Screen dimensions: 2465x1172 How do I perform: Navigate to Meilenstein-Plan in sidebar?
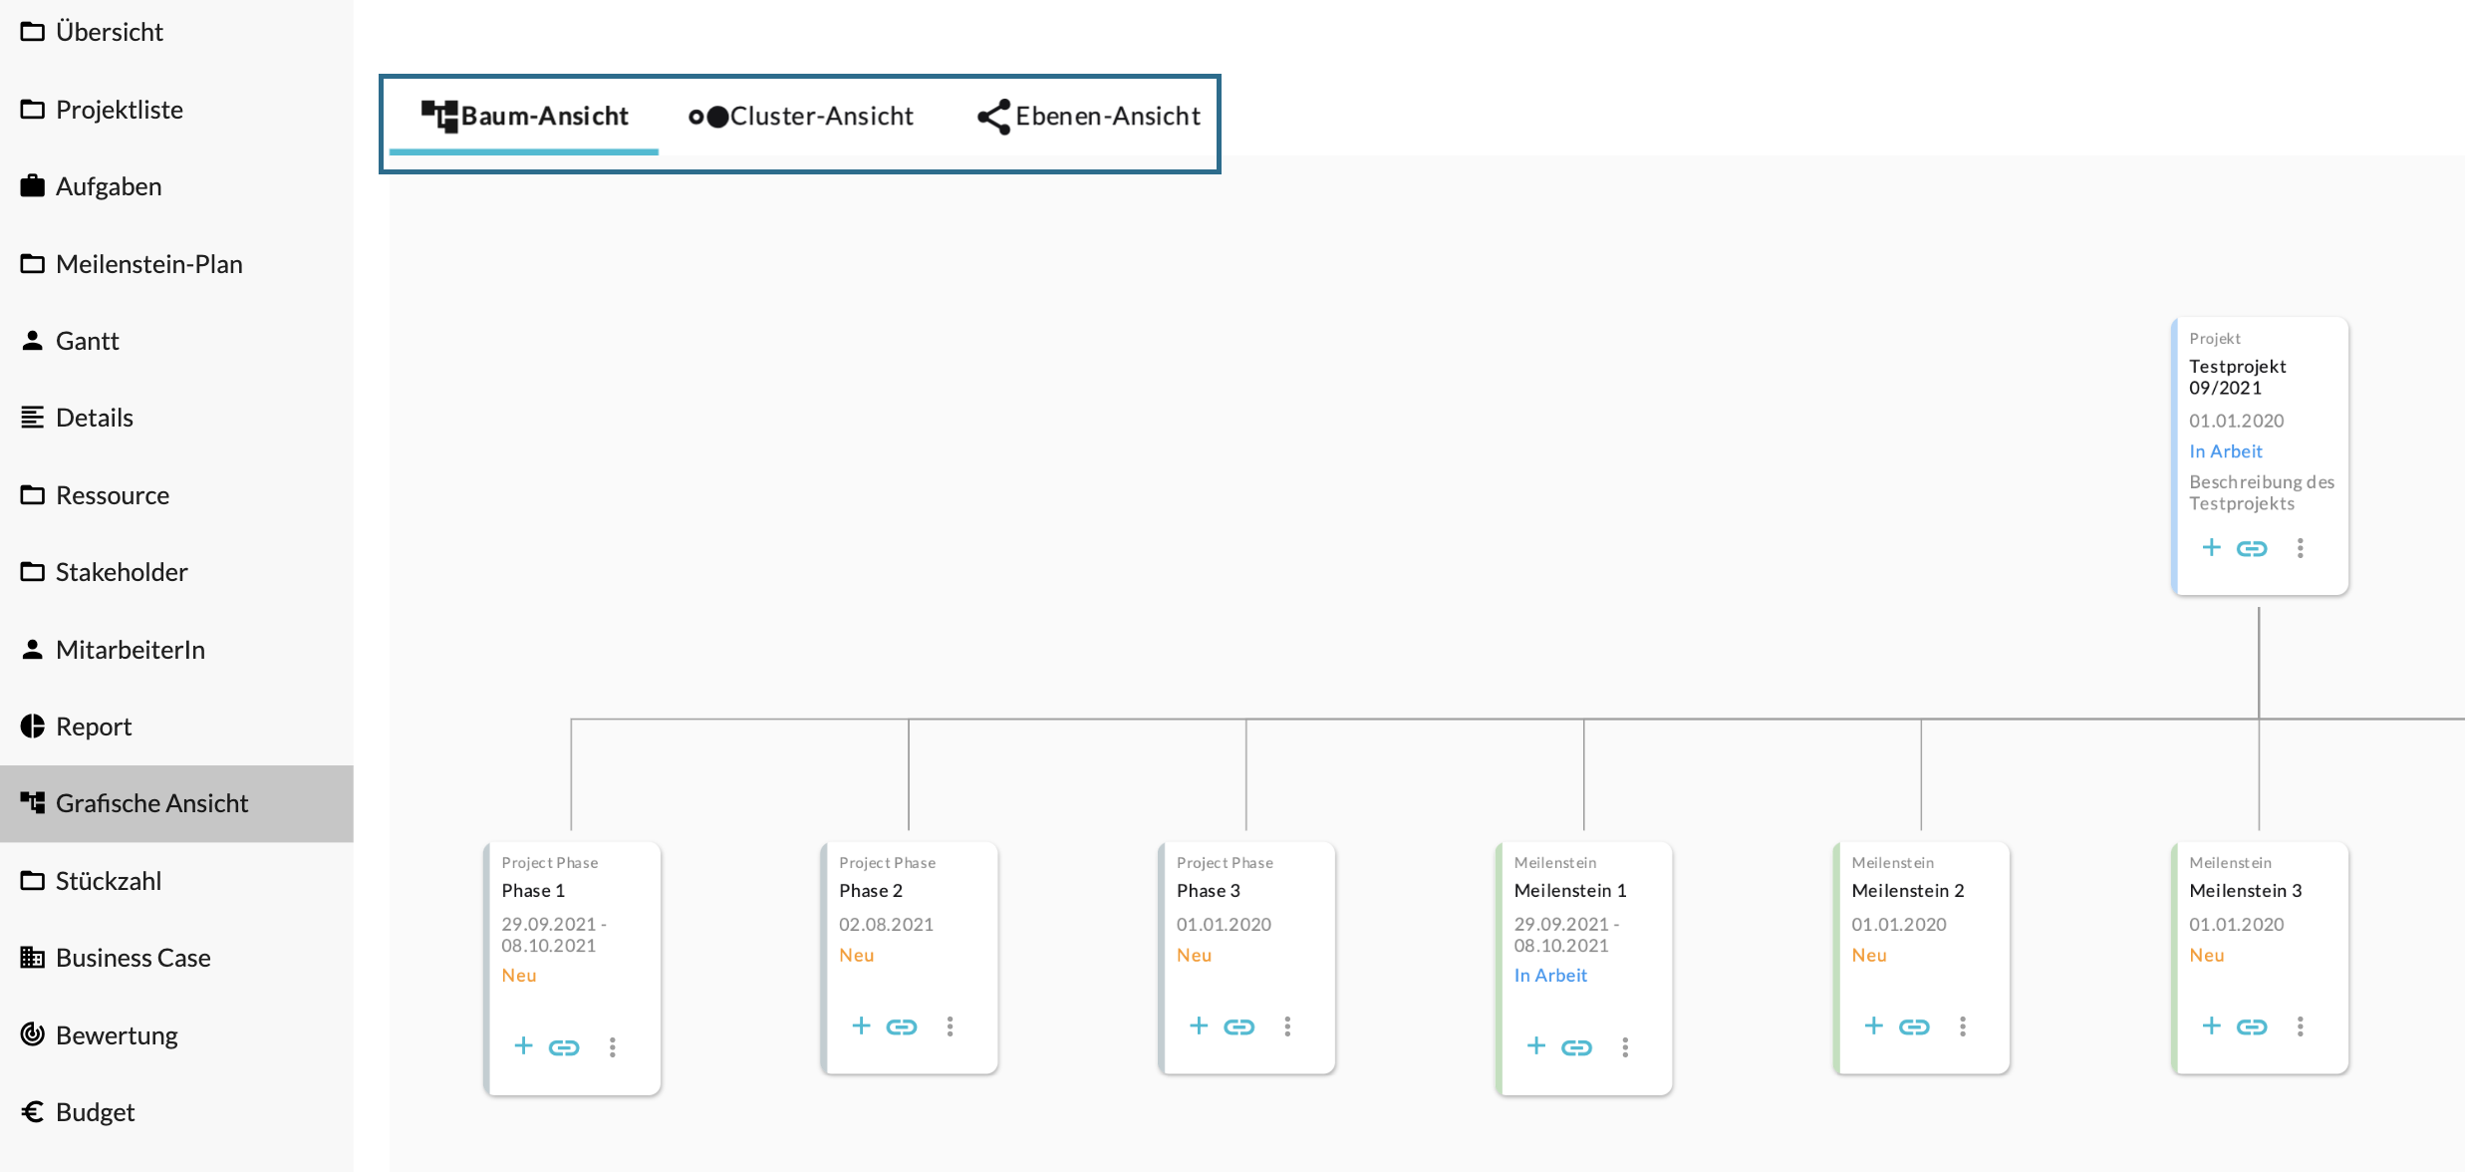click(148, 264)
